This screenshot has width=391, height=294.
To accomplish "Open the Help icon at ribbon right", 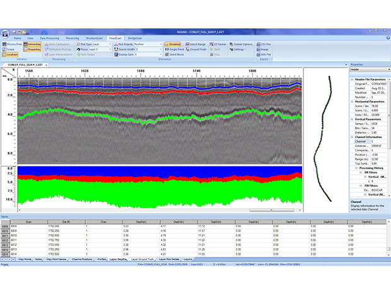I will point(388,38).
